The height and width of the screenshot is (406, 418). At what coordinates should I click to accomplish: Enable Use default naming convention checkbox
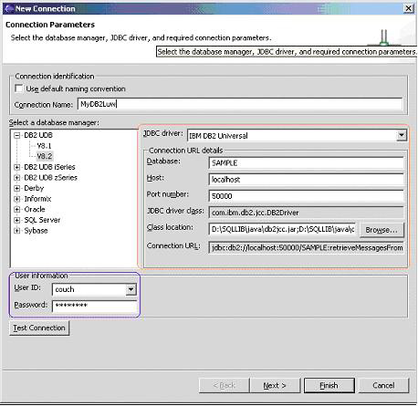point(19,88)
